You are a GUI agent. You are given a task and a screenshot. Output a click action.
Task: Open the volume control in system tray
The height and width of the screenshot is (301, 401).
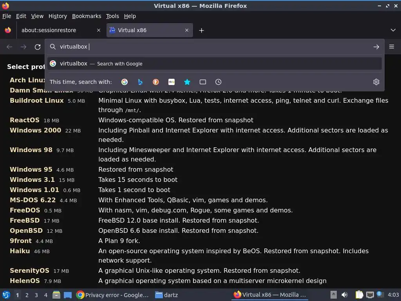(345, 295)
